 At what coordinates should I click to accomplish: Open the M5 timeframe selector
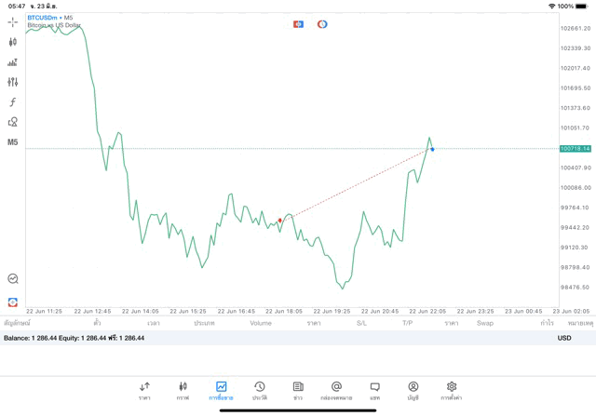[x=13, y=142]
